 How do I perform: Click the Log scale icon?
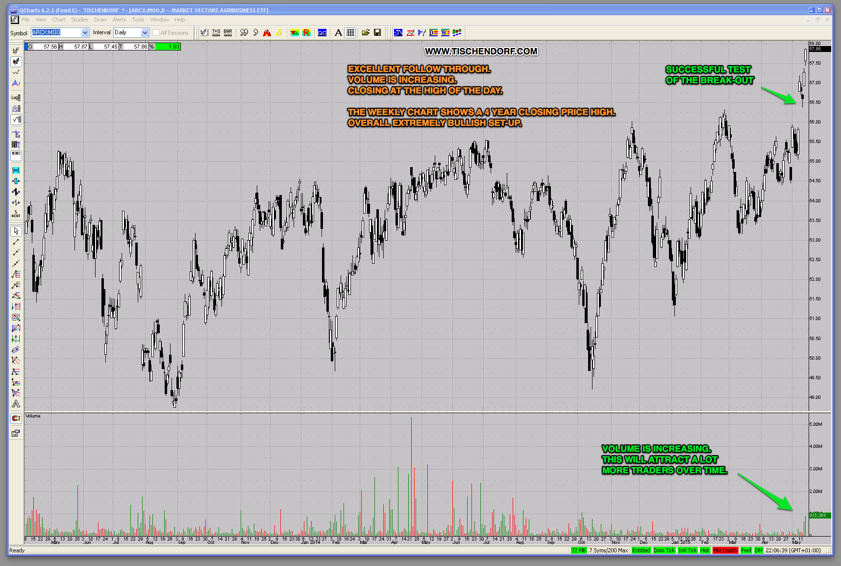[x=16, y=98]
